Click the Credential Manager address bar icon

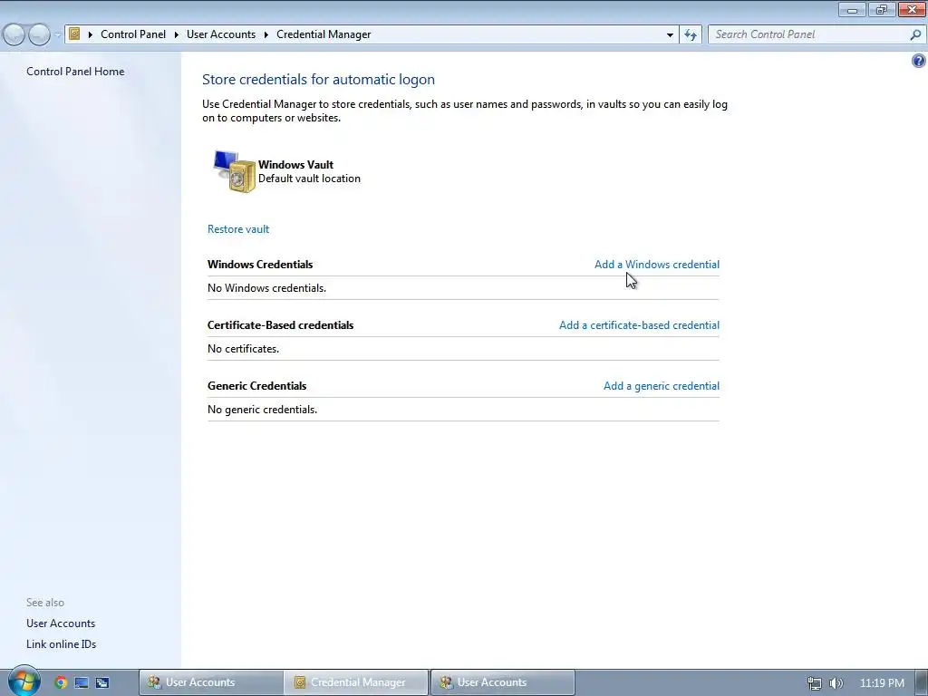point(74,34)
